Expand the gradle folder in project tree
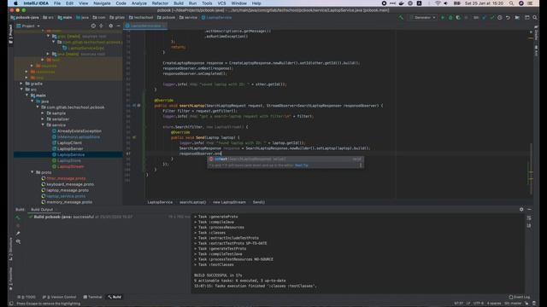 [21, 84]
